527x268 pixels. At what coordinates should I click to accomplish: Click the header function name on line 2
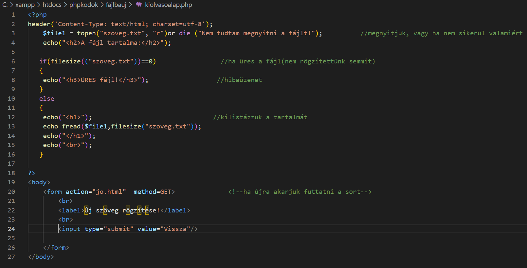coord(39,24)
